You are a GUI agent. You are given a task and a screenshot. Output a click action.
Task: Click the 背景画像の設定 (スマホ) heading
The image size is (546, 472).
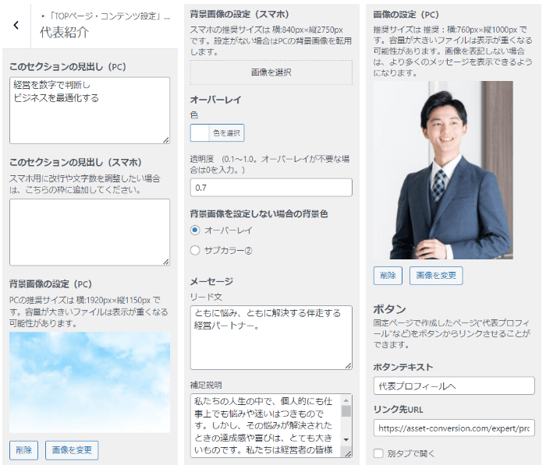point(239,14)
